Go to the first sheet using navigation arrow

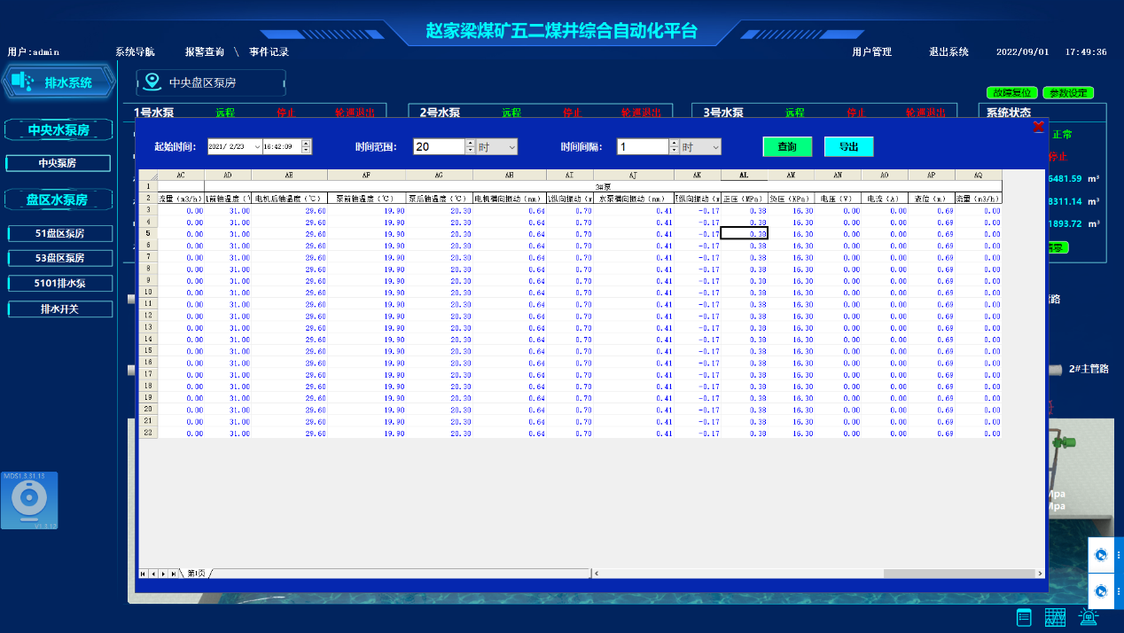pos(144,574)
